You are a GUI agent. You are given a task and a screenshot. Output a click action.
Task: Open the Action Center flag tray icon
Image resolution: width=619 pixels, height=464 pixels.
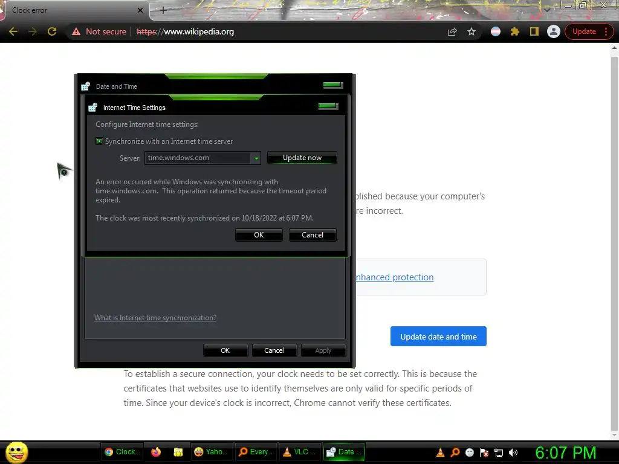coord(484,453)
